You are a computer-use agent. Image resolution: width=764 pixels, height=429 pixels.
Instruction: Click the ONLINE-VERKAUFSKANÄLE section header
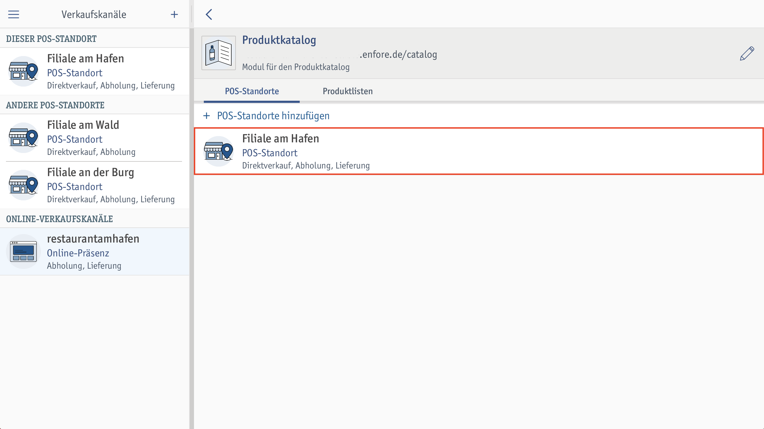[x=59, y=219]
